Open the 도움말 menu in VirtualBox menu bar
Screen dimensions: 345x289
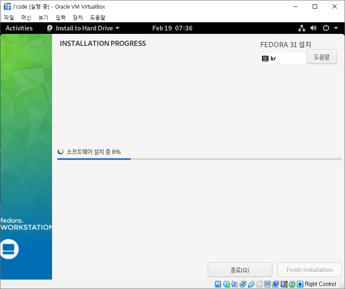pyautogui.click(x=98, y=18)
